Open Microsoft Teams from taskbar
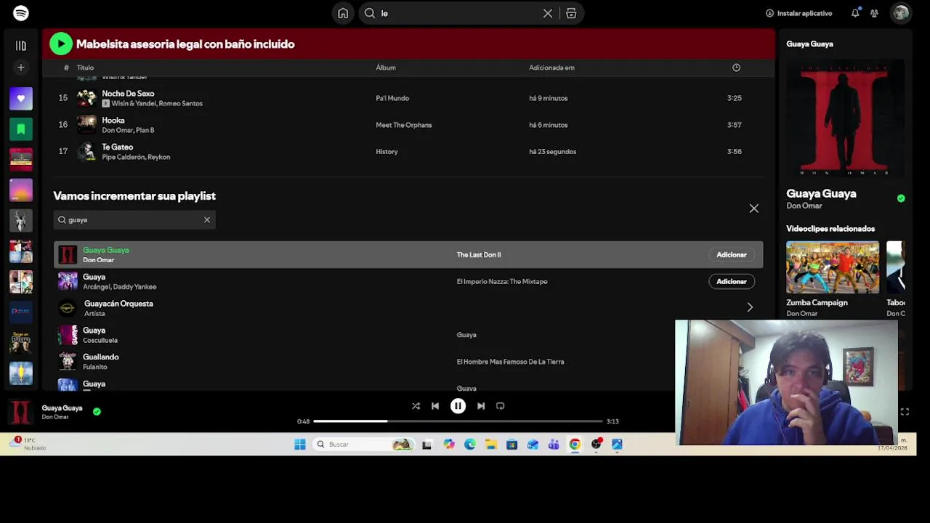 tap(554, 445)
